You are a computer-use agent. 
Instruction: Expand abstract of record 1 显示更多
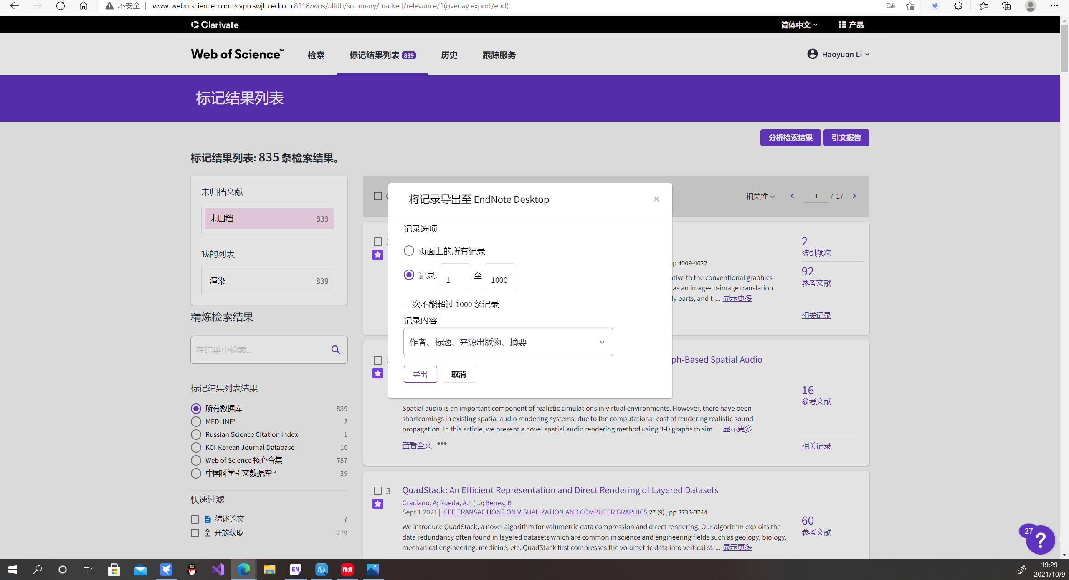coord(737,298)
